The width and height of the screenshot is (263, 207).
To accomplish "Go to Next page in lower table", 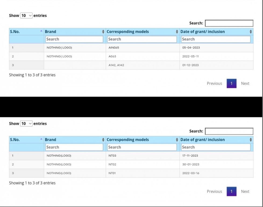I will (x=245, y=191).
